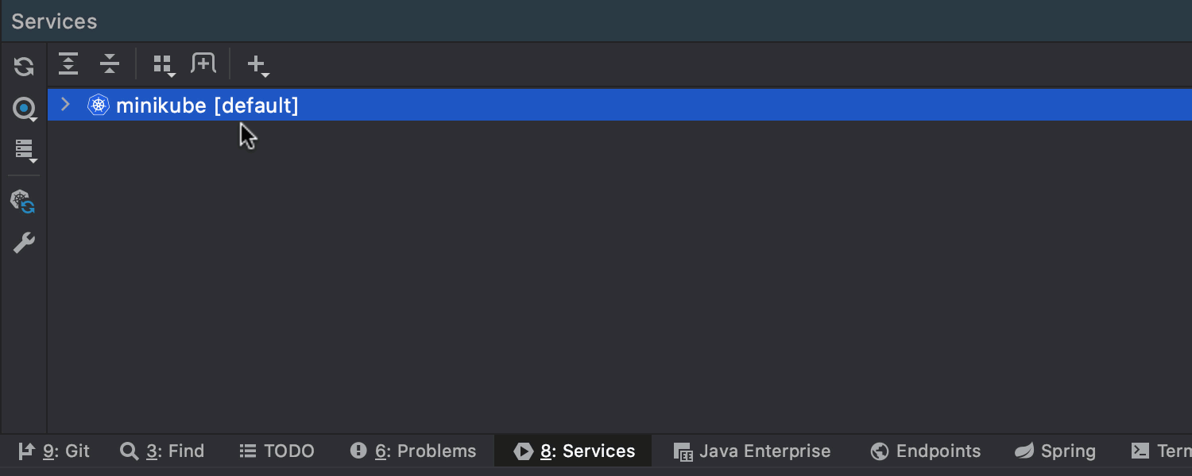This screenshot has width=1192, height=476.
Task: Open the Java Enterprise tool window
Action: (x=752, y=451)
